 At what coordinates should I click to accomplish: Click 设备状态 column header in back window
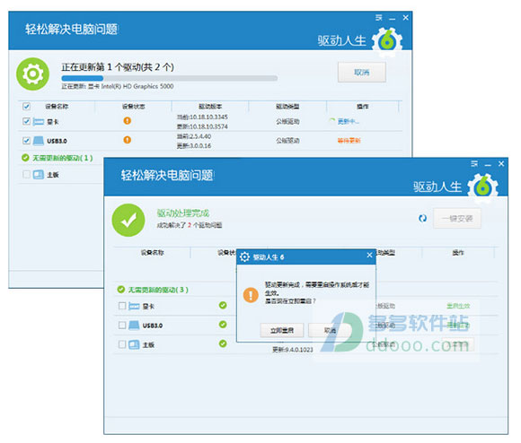point(133,107)
